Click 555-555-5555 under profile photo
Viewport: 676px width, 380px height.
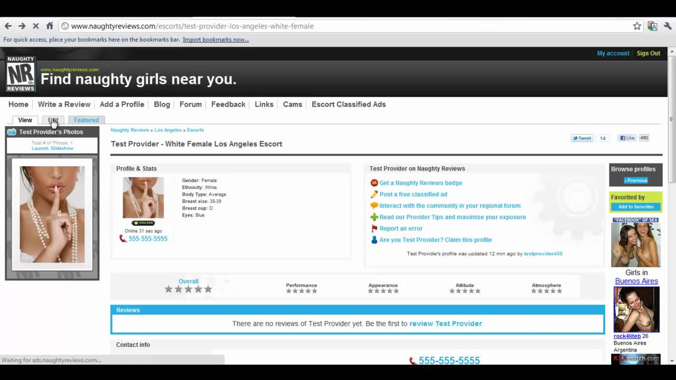pyautogui.click(x=148, y=239)
